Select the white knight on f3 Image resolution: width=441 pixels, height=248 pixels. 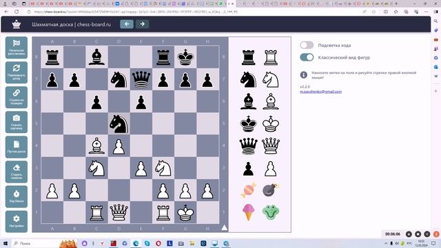[163, 168]
